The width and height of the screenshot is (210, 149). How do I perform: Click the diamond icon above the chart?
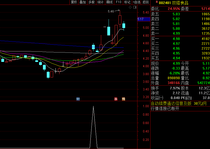point(130,7)
